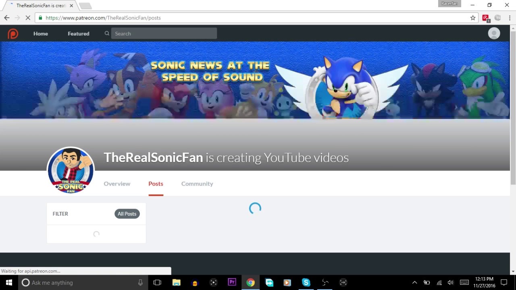Switch to the Overview tab
This screenshot has width=516, height=290.
point(117,184)
